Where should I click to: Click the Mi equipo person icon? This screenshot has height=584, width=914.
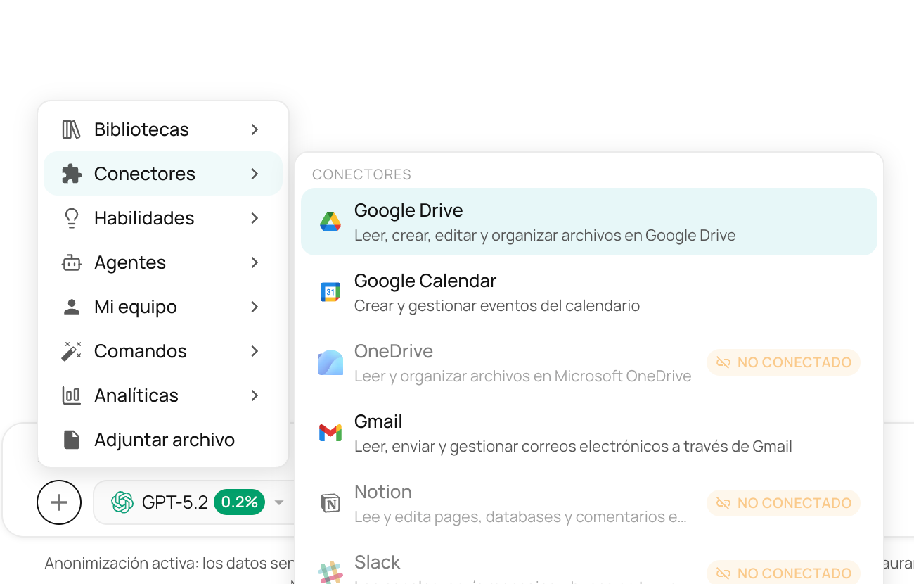(x=71, y=307)
